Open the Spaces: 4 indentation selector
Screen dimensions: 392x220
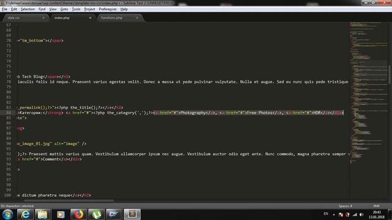pyautogui.click(x=345, y=206)
